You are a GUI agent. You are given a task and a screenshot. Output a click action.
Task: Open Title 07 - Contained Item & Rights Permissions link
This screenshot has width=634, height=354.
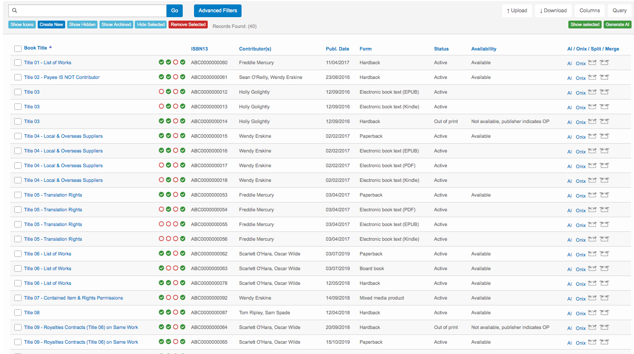pos(73,298)
